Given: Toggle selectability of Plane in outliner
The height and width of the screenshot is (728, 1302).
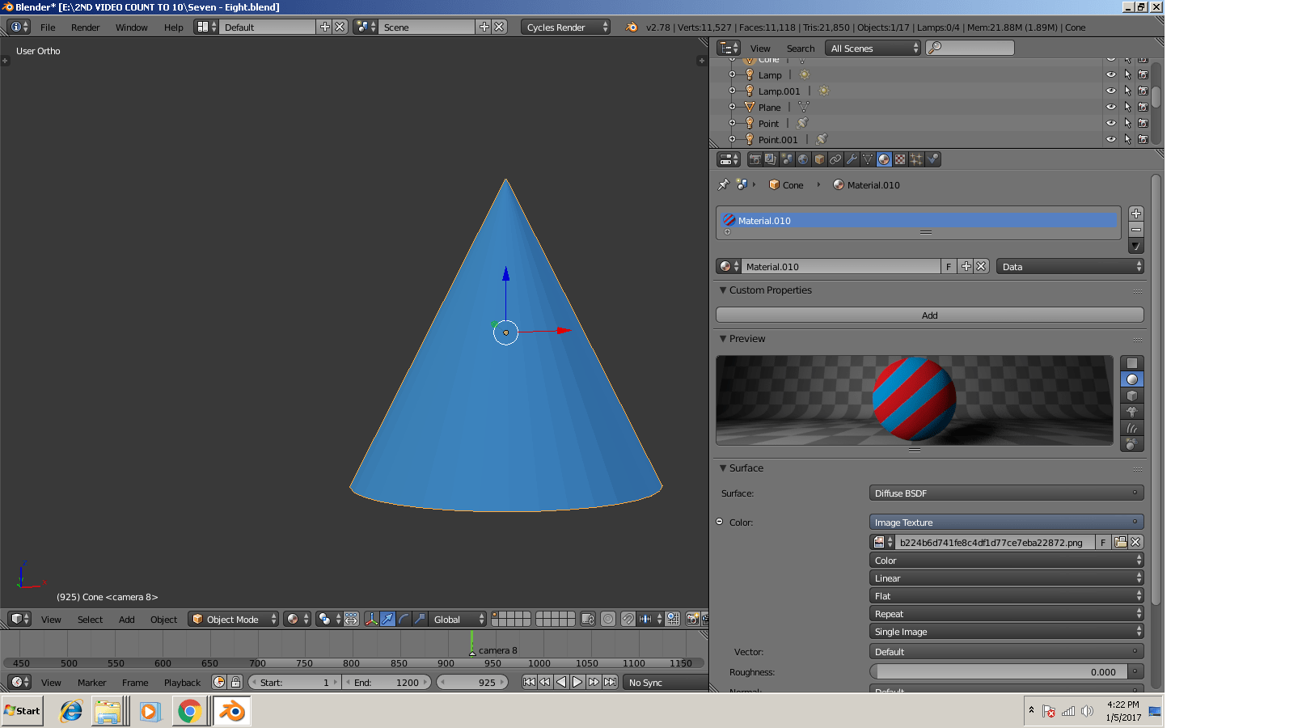Looking at the screenshot, I should [x=1127, y=107].
